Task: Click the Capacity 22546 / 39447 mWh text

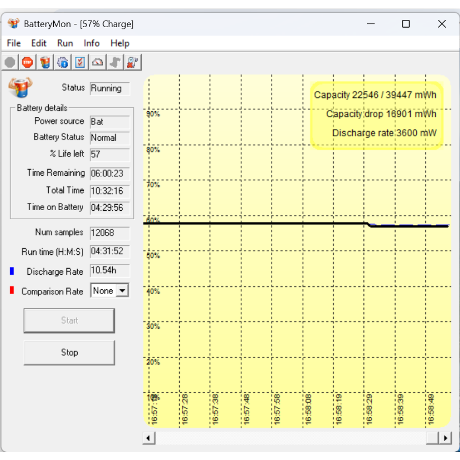Action: [375, 95]
